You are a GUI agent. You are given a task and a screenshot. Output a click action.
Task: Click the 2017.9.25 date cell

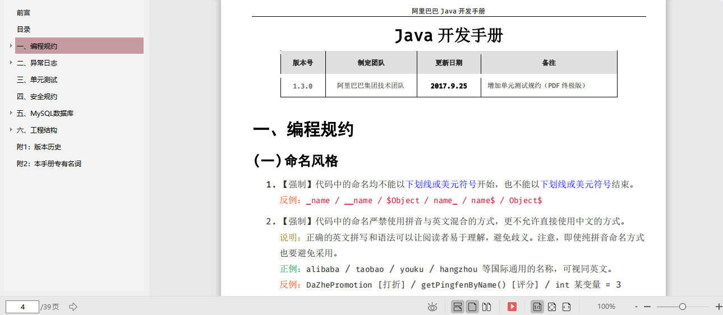click(x=449, y=86)
